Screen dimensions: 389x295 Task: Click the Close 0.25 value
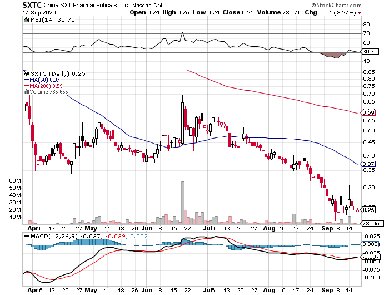[238, 12]
